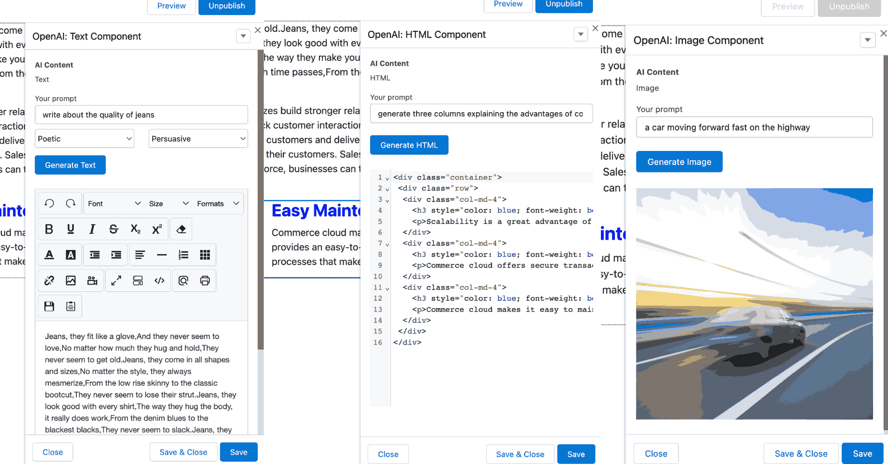Open the Size dropdown
This screenshot has width=888, height=464.
click(169, 203)
